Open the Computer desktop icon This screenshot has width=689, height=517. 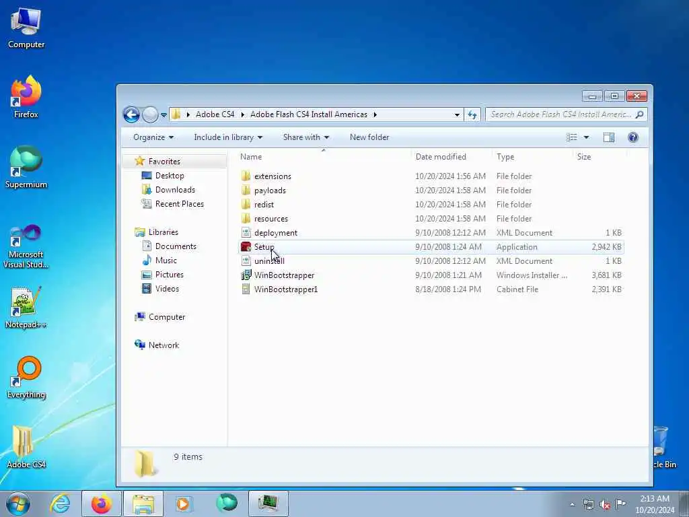coord(26,28)
